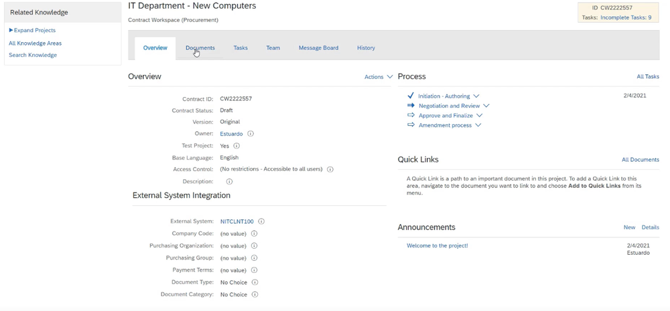The width and height of the screenshot is (670, 311).
Task: Click info icon in Document Type row
Action: tap(255, 282)
